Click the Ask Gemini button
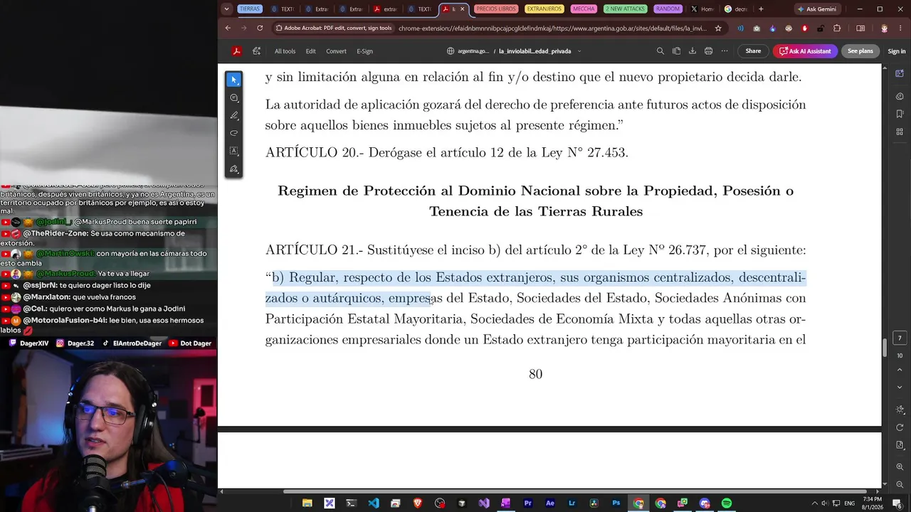The width and height of the screenshot is (911, 512). tap(818, 9)
